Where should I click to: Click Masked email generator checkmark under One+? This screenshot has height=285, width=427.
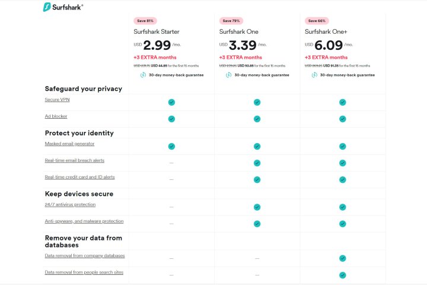(x=342, y=146)
